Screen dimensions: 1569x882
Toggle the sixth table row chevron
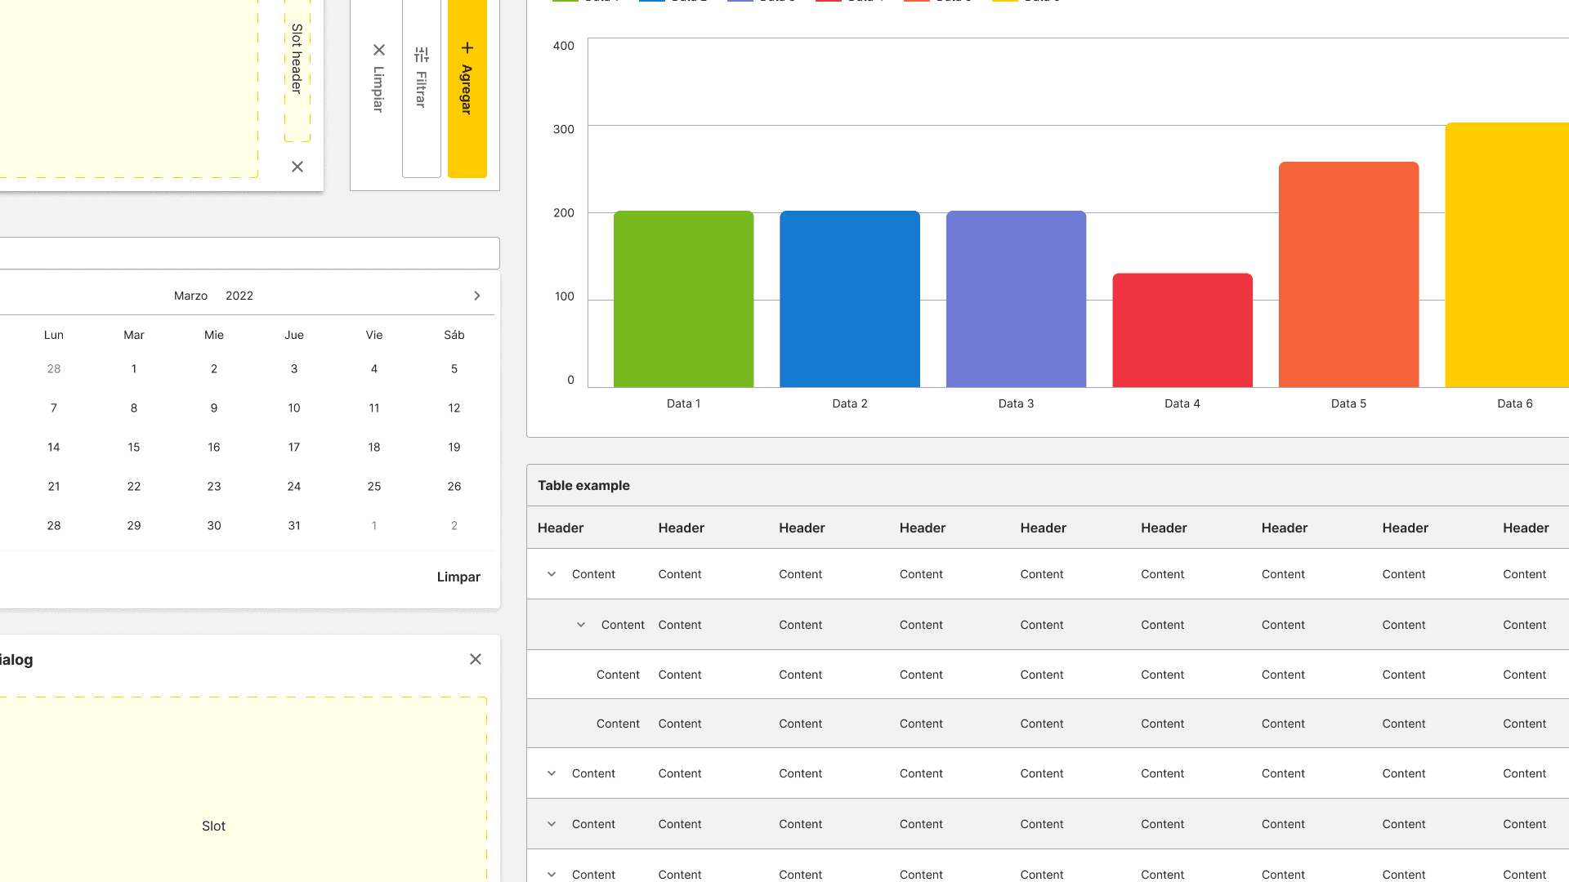tap(552, 824)
